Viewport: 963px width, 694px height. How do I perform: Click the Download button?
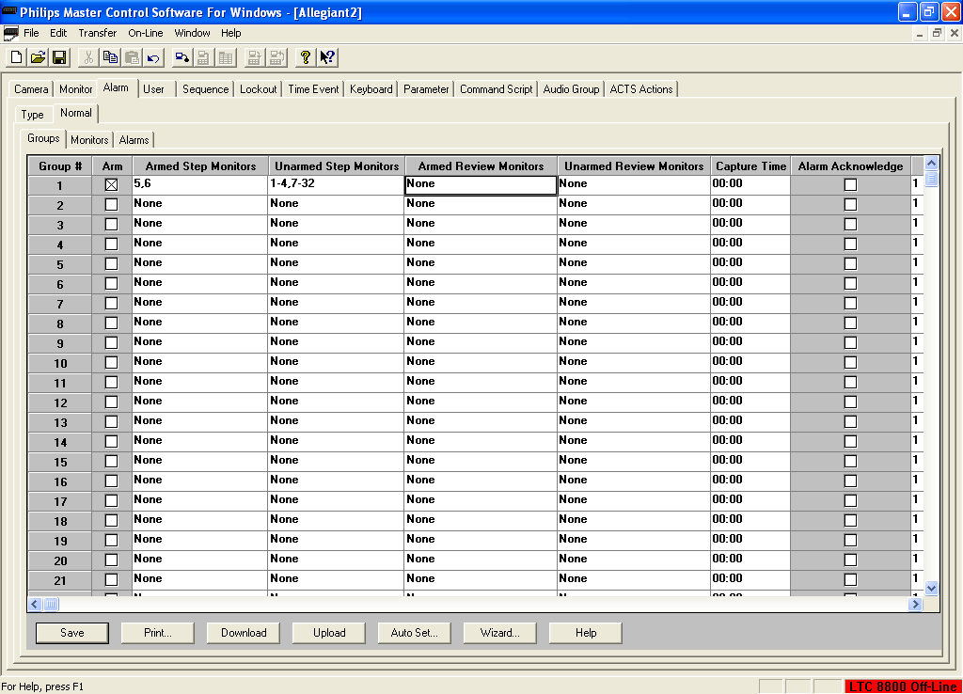click(x=244, y=633)
